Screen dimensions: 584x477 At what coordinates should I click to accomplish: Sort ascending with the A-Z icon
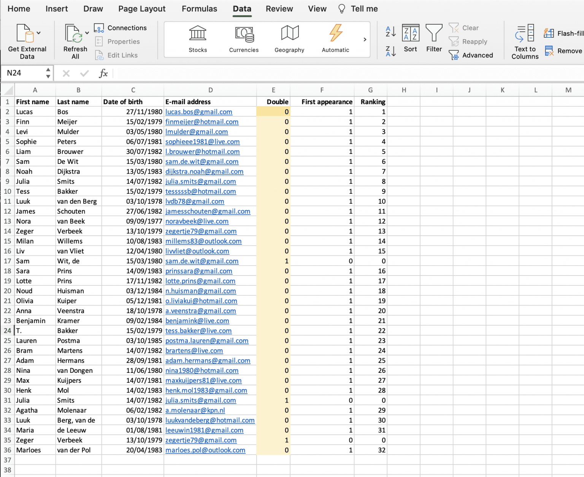pos(390,32)
